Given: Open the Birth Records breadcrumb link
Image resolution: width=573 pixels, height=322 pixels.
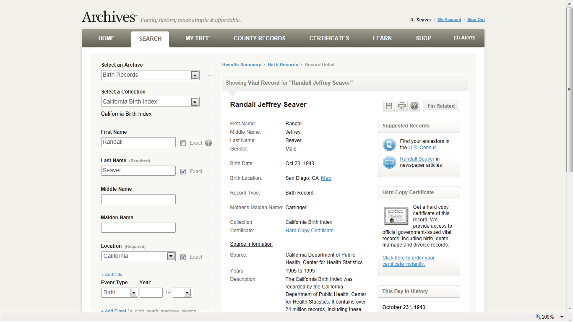Looking at the screenshot, I should [283, 65].
